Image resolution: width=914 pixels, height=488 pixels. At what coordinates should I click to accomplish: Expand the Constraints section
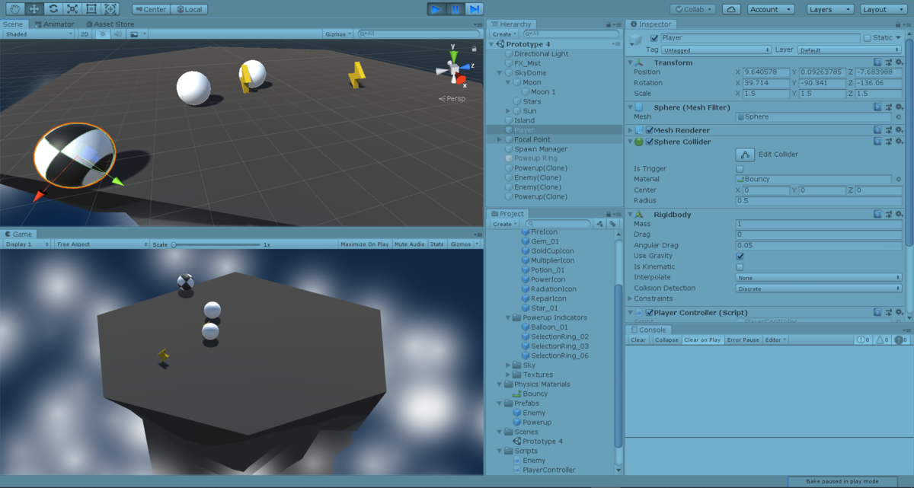click(x=630, y=299)
